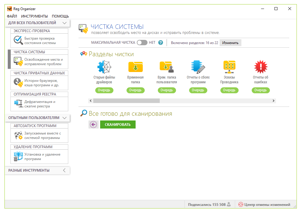Open the ПОМОЩЬ menu
The width and height of the screenshot is (301, 213).
click(60, 16)
